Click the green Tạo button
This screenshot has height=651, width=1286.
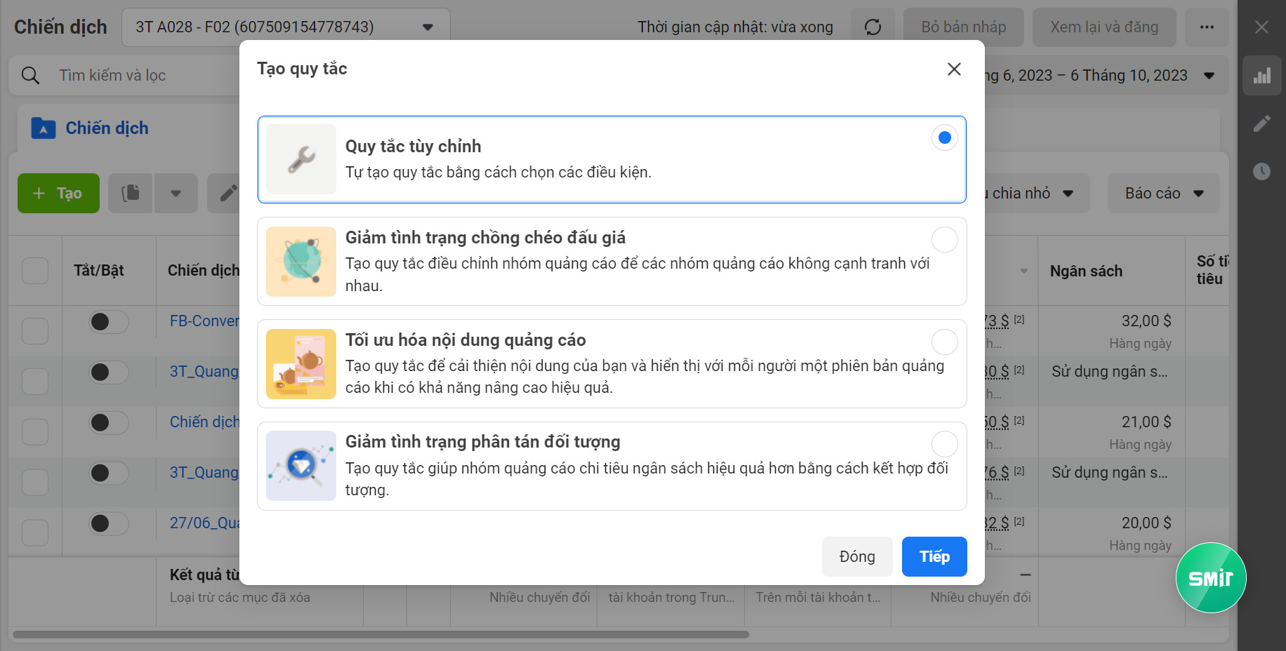coord(58,193)
